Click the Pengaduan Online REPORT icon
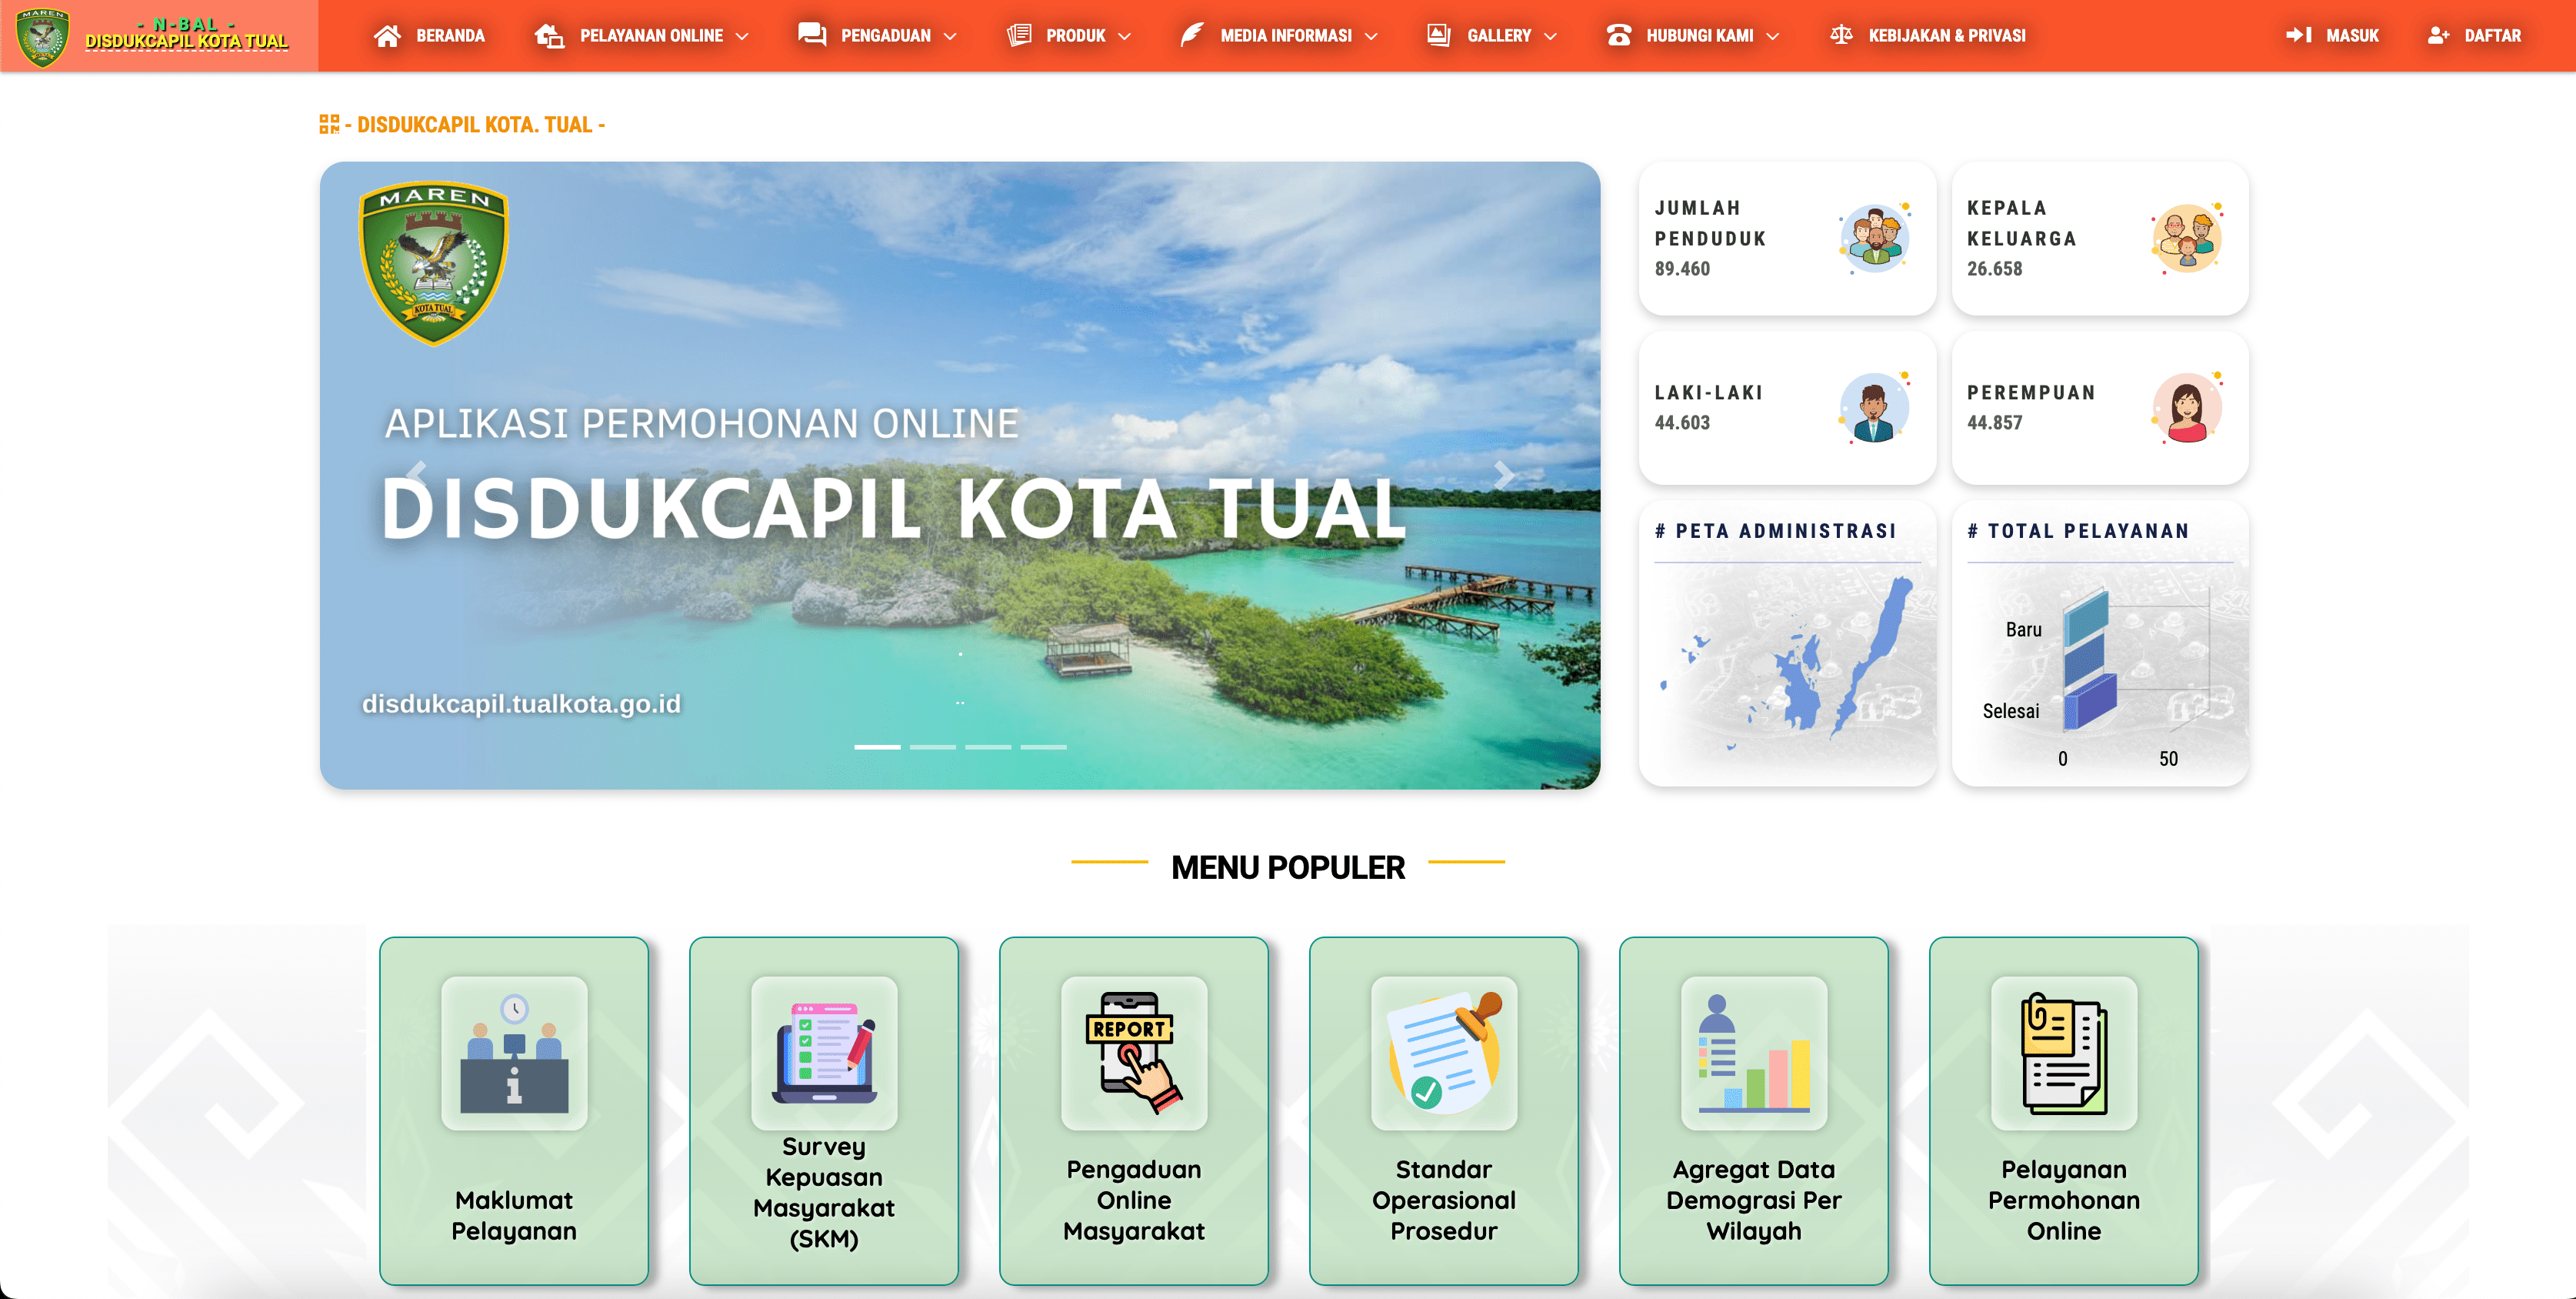2576x1299 pixels. 1134,1053
